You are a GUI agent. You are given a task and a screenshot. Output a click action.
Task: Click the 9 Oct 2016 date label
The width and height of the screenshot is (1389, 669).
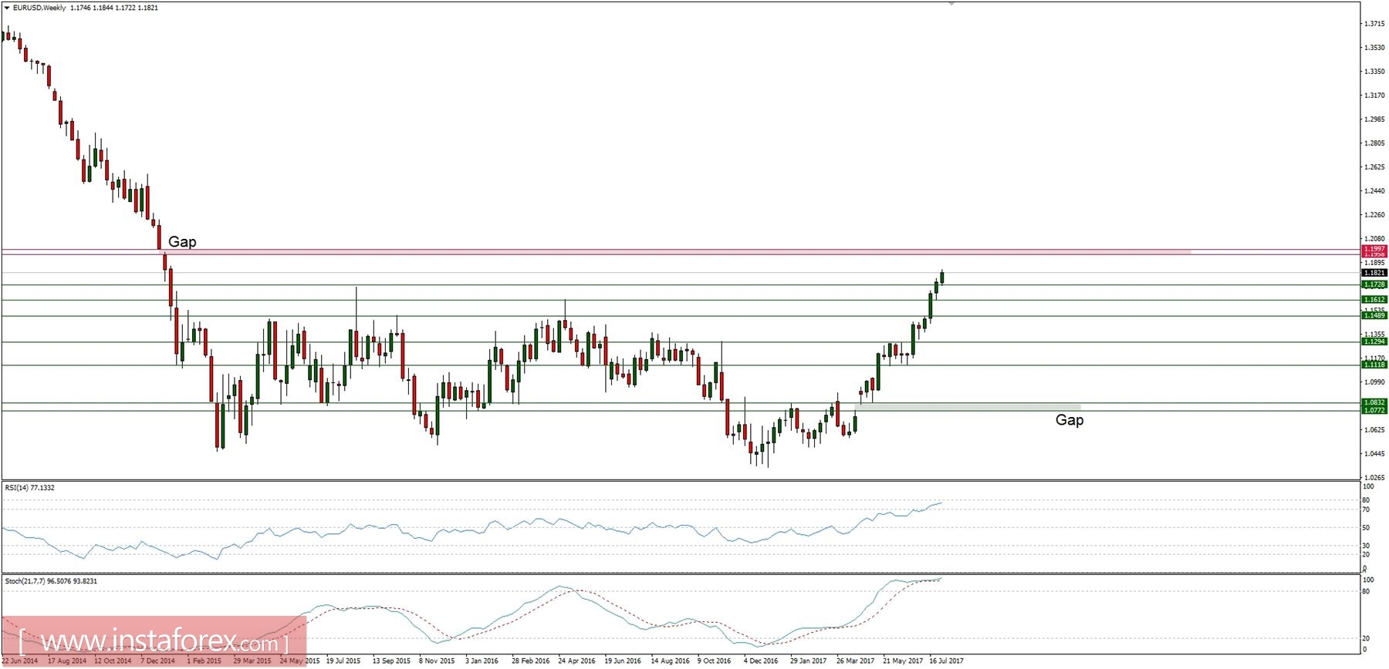(x=714, y=661)
